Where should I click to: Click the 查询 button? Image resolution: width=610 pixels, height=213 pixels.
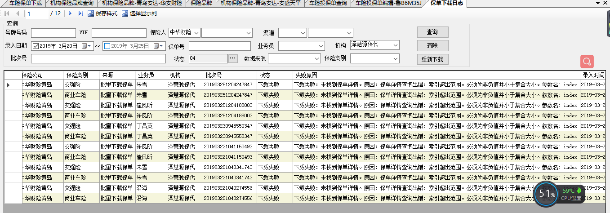tap(432, 32)
